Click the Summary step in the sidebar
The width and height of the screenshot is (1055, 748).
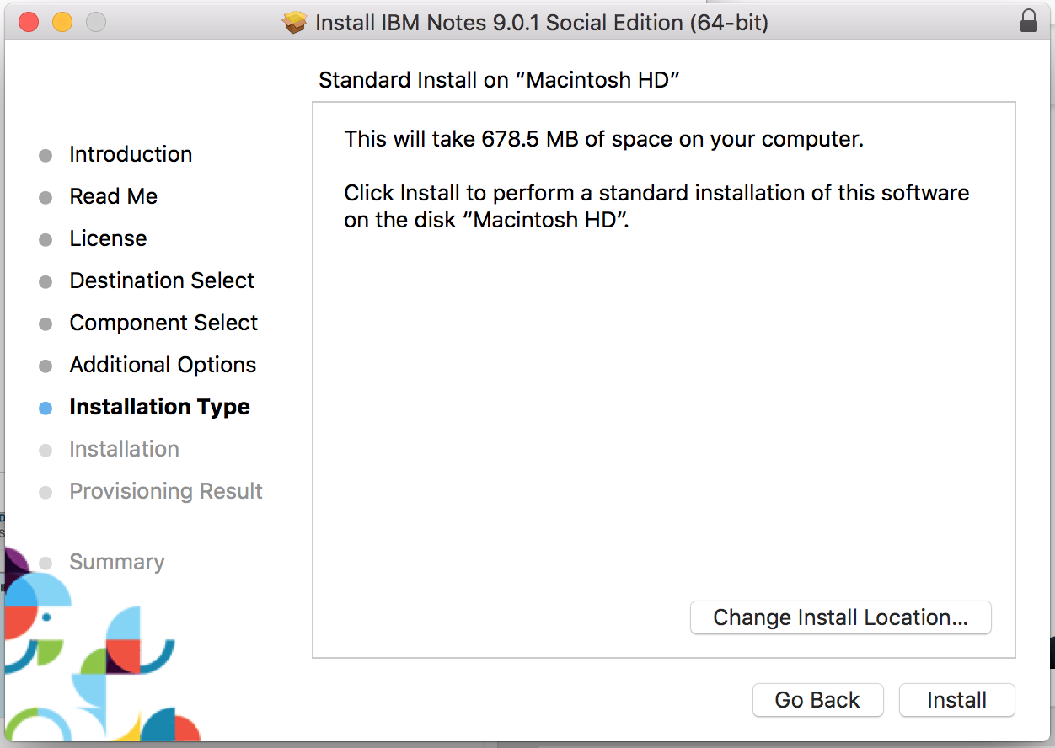(117, 562)
